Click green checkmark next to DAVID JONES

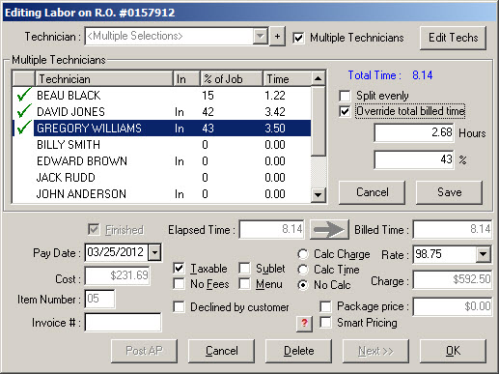[x=24, y=111]
